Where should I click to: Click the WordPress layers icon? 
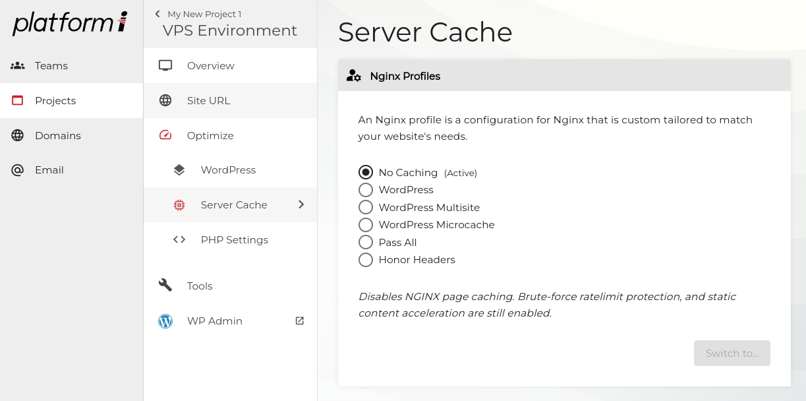179,170
